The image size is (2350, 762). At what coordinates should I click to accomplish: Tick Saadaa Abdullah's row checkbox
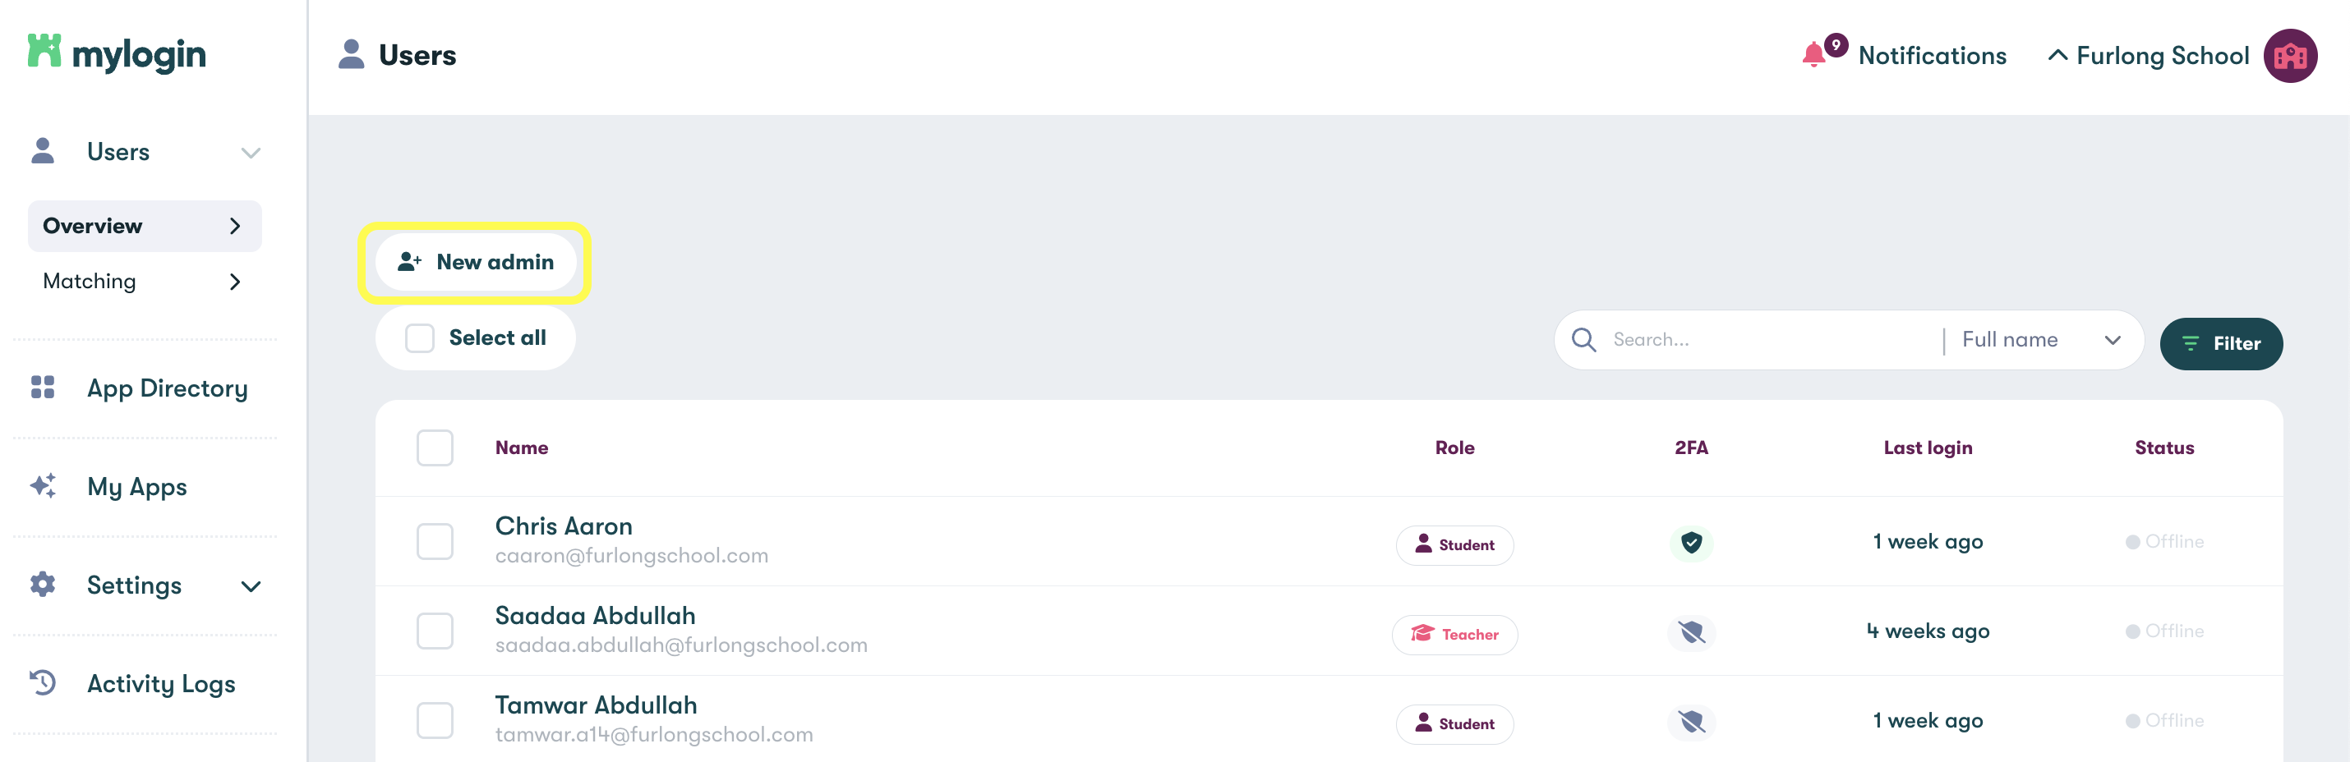435,630
